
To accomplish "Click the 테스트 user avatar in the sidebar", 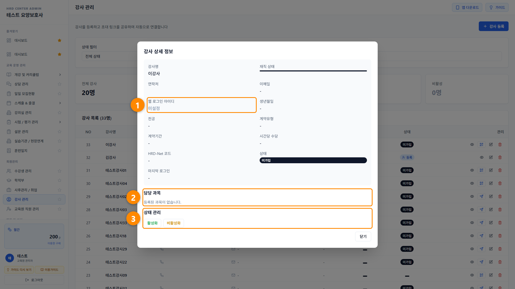I will (x=10, y=258).
